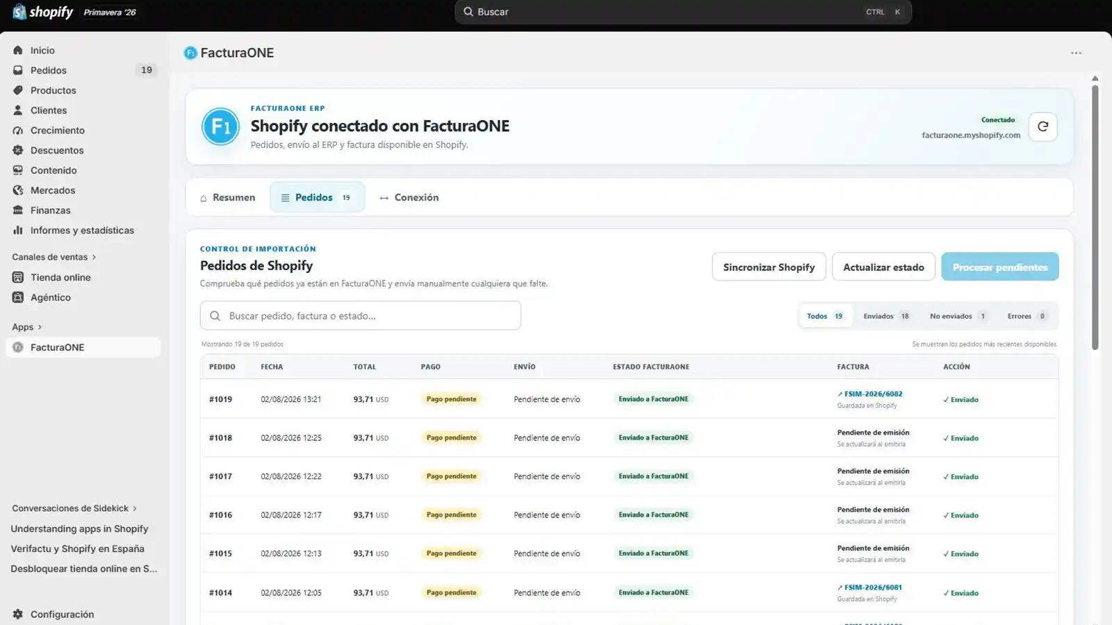The width and height of the screenshot is (1112, 625).
Task: Click Sincronizar Shopify button
Action: pyautogui.click(x=769, y=267)
